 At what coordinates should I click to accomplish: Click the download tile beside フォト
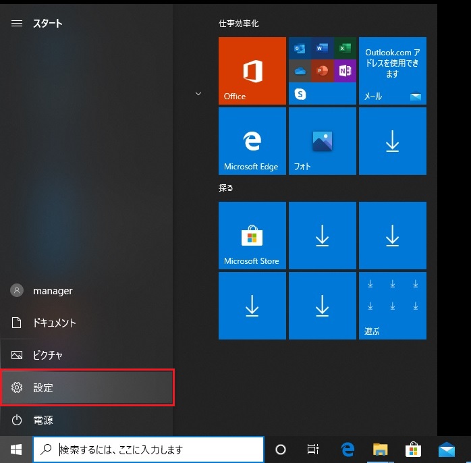pyautogui.click(x=393, y=141)
